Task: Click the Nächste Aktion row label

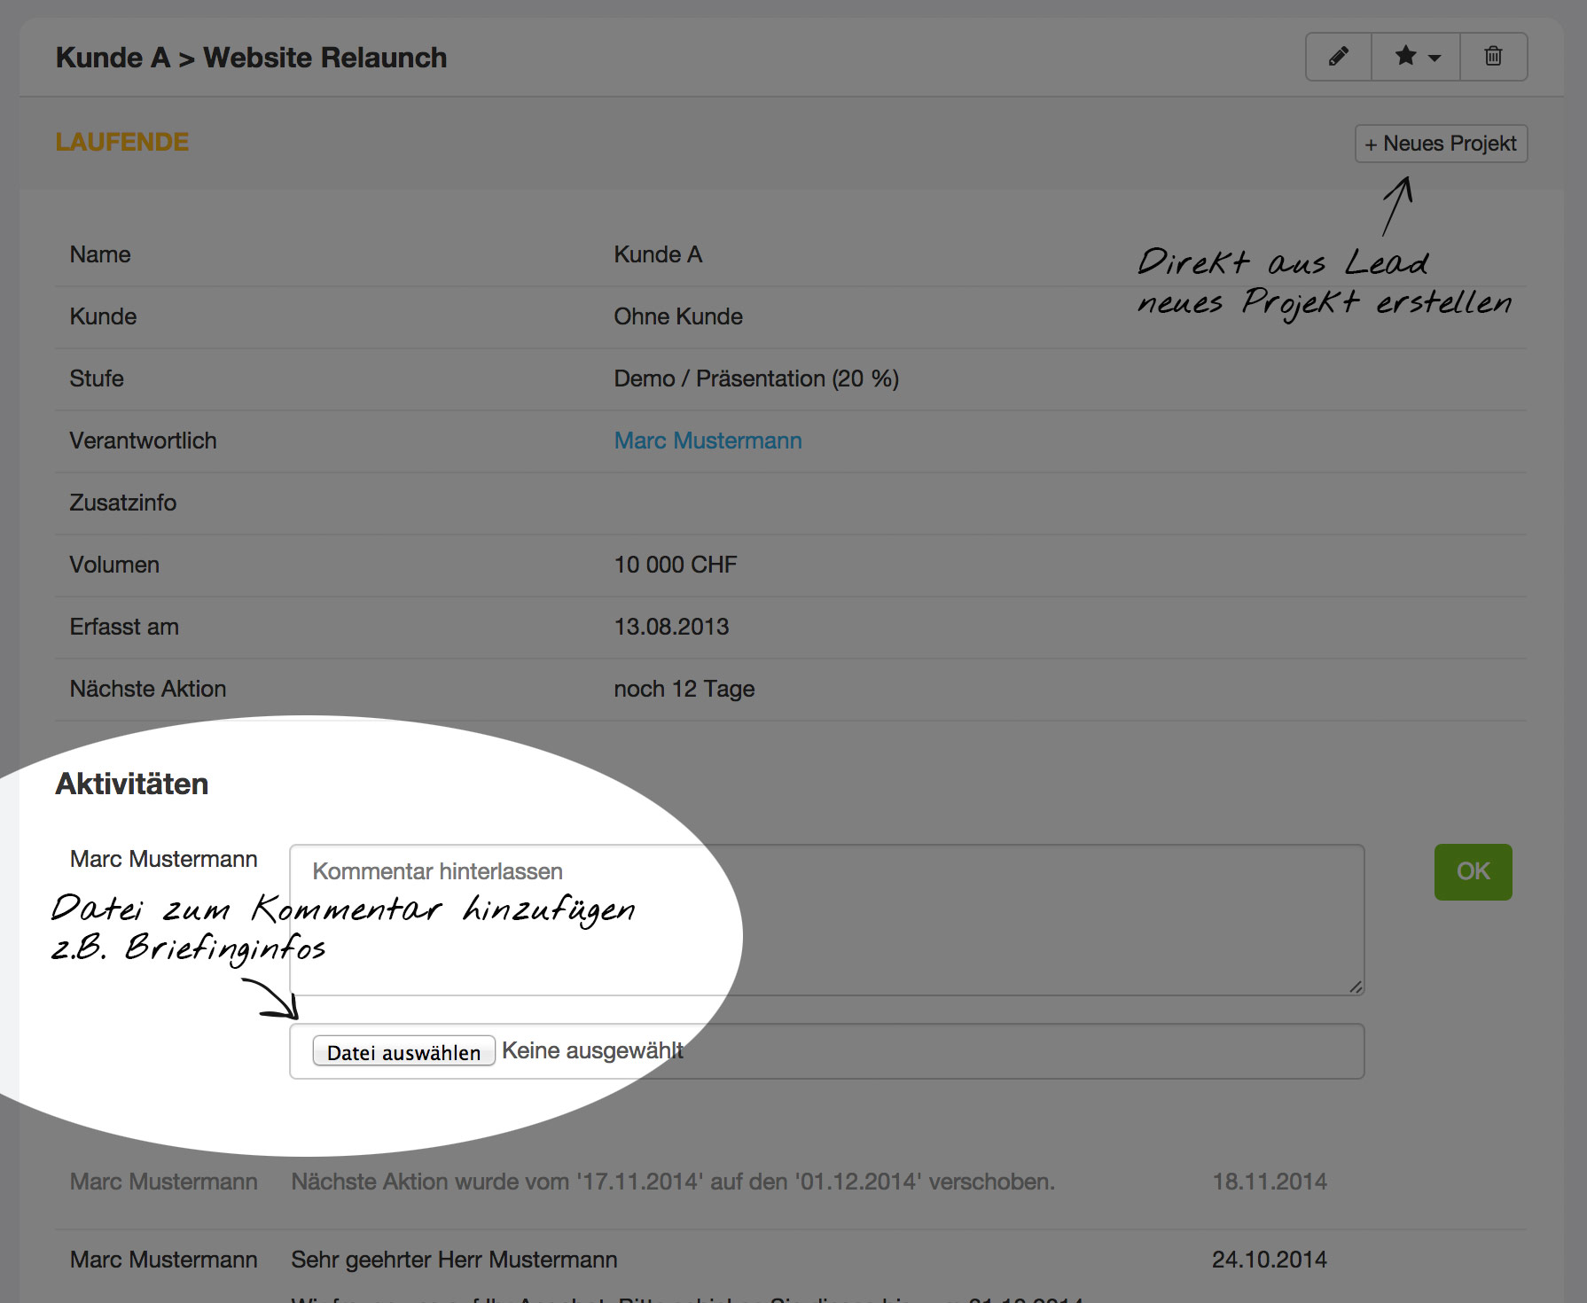Action: tap(148, 689)
